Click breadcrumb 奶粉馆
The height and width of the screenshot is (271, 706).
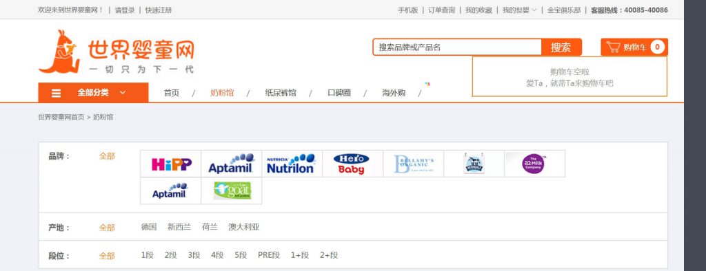pos(103,118)
